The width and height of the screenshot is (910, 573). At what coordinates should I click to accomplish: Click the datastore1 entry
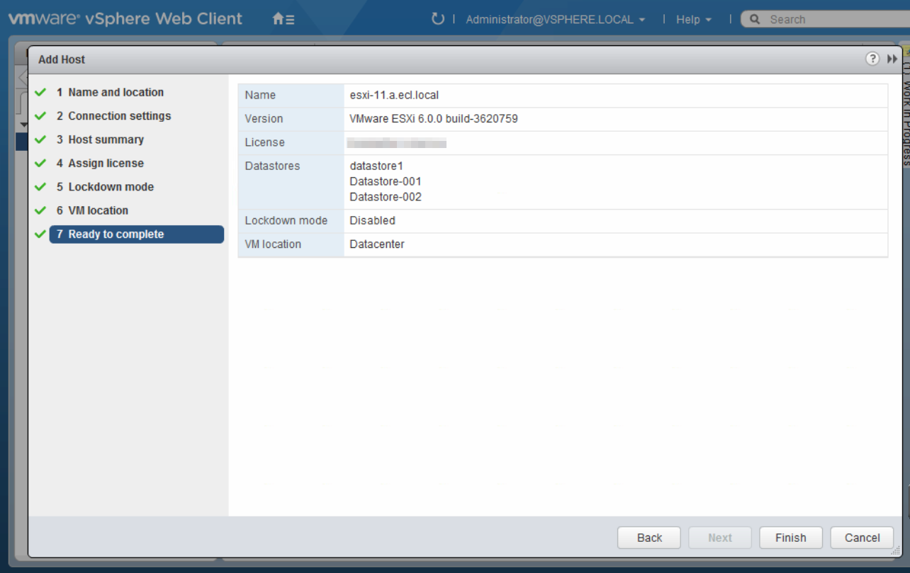point(376,166)
